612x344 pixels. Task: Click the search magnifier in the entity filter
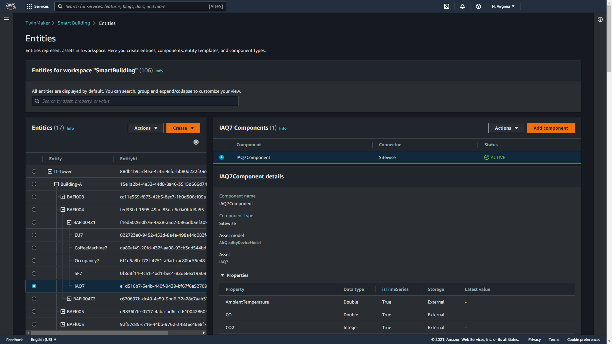click(37, 101)
